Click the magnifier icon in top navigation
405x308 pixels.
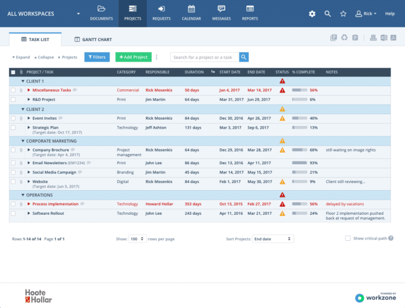328,13
